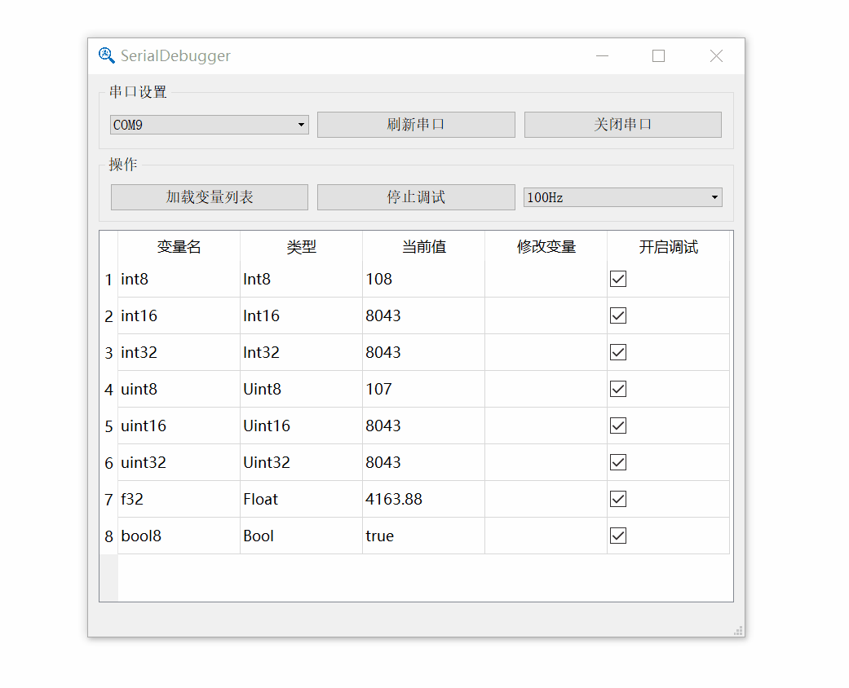
Task: Click the type cell Float
Action: point(301,499)
